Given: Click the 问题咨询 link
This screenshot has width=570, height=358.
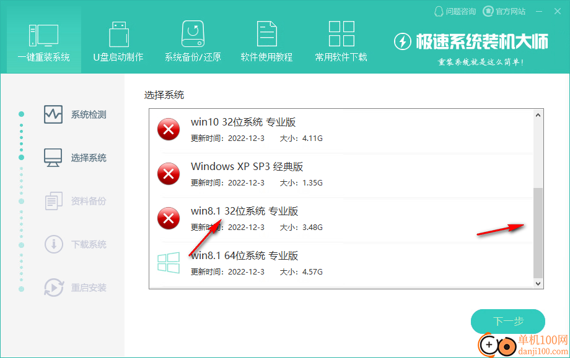Looking at the screenshot, I should click(x=460, y=12).
